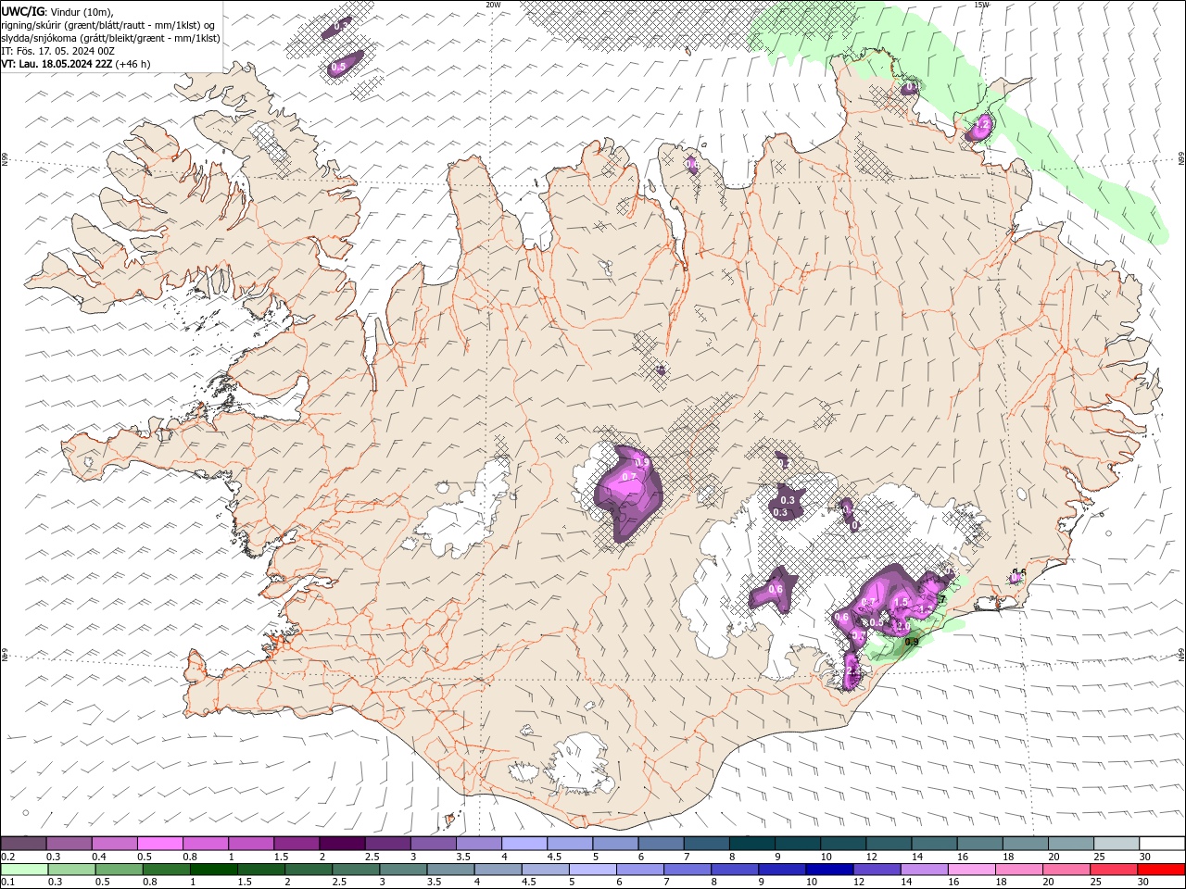Click the 20W longitude label
Viewport: 1186px width, 889px height.
493,5
